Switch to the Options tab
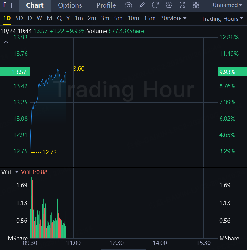This screenshot has width=247, height=250. 70,5
